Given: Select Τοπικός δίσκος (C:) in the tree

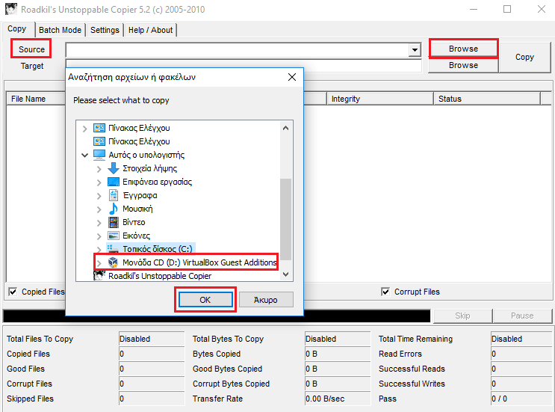Looking at the screenshot, I should tap(158, 249).
